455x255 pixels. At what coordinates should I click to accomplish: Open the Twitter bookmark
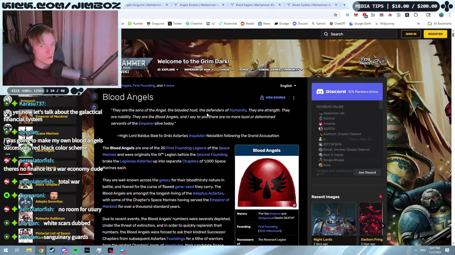coord(175,24)
